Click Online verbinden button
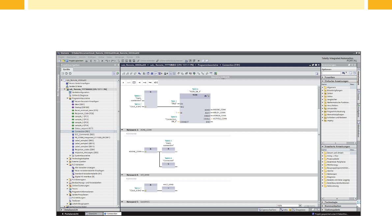 (x=146, y=61)
